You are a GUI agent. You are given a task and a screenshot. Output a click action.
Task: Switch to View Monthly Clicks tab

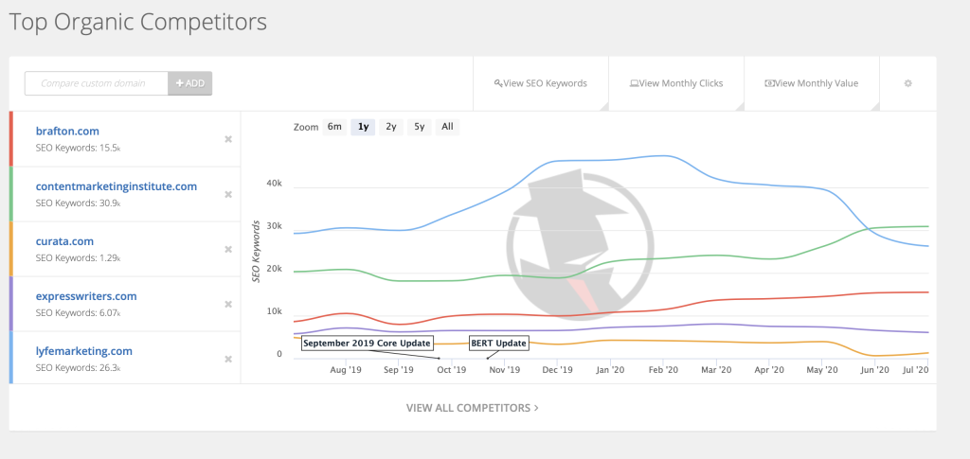[676, 83]
